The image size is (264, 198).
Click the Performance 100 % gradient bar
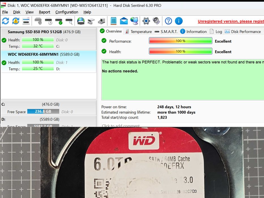pyautogui.click(x=181, y=41)
